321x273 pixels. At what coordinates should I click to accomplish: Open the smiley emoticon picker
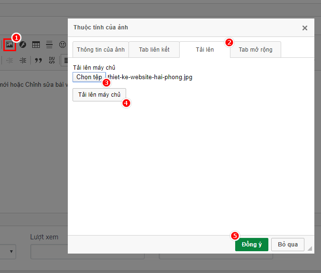click(x=63, y=45)
